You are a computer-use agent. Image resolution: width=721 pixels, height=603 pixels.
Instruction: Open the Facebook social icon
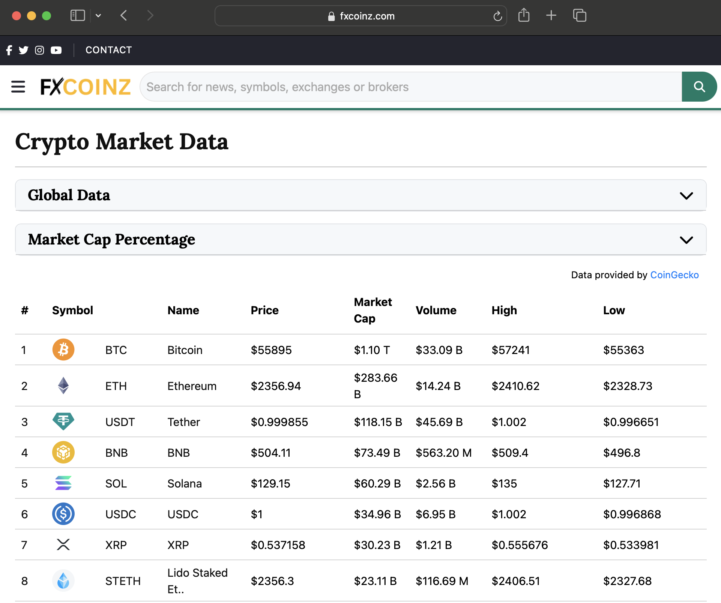(9, 50)
